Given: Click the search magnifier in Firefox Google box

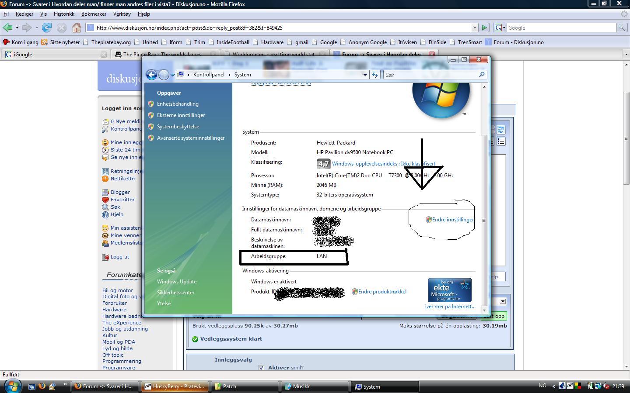Looking at the screenshot, I should pyautogui.click(x=621, y=28).
